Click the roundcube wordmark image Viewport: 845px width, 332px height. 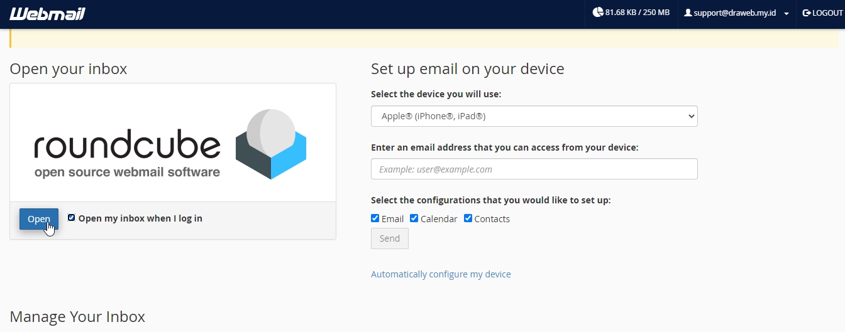pyautogui.click(x=127, y=154)
